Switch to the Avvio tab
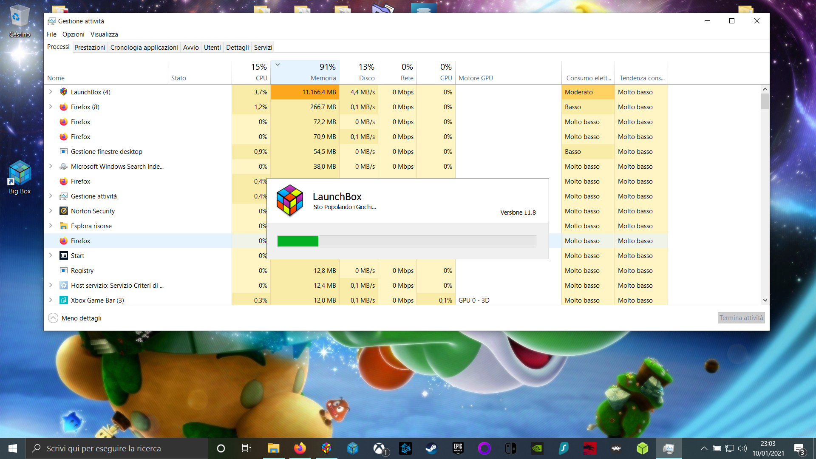This screenshot has width=816, height=459. pyautogui.click(x=191, y=47)
